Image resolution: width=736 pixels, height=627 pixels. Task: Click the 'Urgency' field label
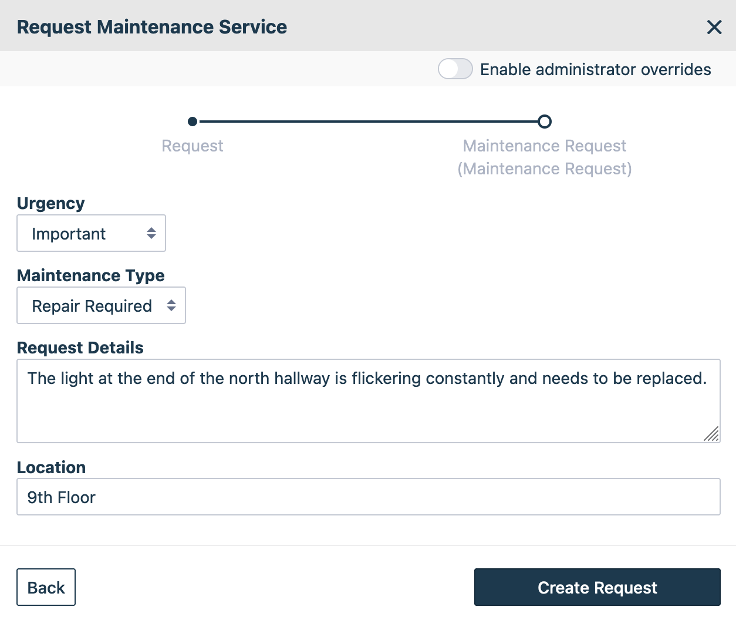click(51, 203)
